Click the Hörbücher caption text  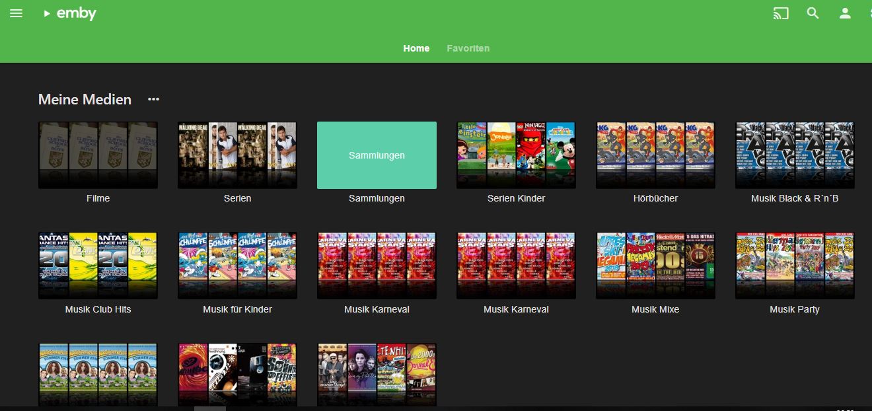[655, 198]
